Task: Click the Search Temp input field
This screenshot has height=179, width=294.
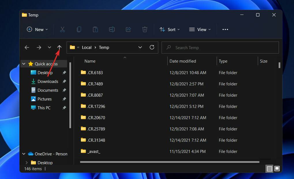Action: point(222,48)
